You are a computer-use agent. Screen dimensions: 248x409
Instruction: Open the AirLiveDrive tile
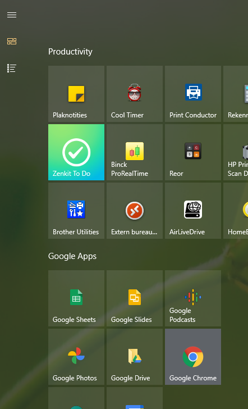[x=193, y=211]
